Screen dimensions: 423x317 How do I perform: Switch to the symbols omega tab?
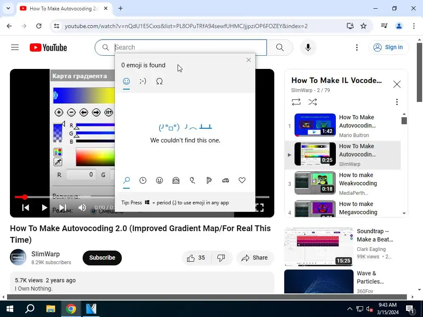(x=159, y=81)
